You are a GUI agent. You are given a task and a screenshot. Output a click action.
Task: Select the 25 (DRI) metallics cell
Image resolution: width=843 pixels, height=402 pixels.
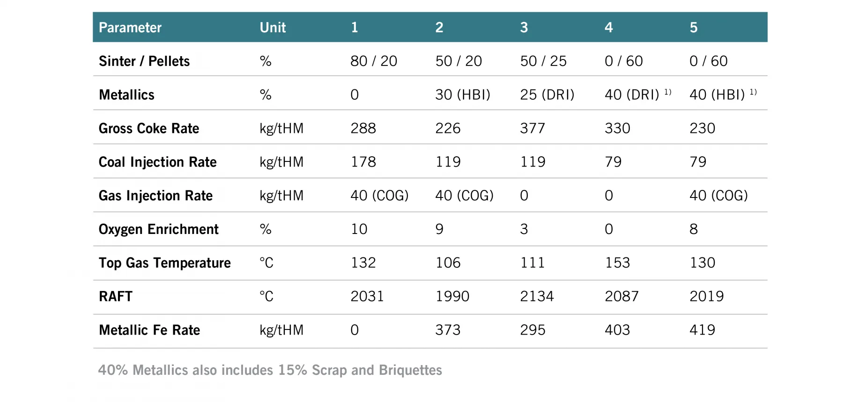[x=547, y=95]
